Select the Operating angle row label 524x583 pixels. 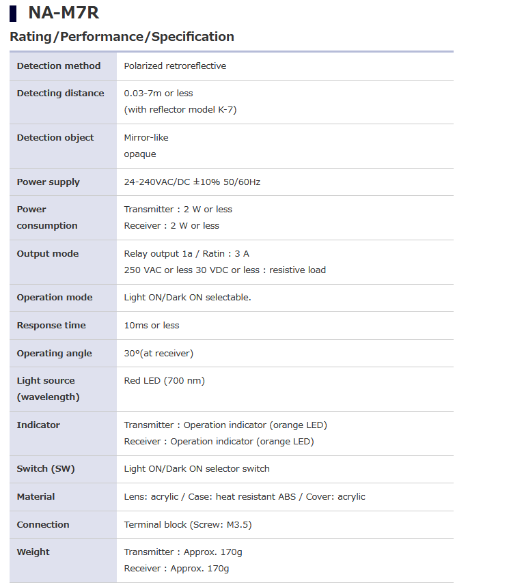[54, 354]
